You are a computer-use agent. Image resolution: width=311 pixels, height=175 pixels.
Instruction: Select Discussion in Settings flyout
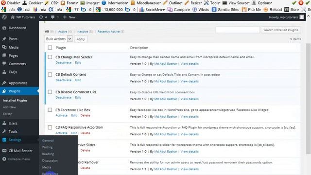tap(50, 160)
